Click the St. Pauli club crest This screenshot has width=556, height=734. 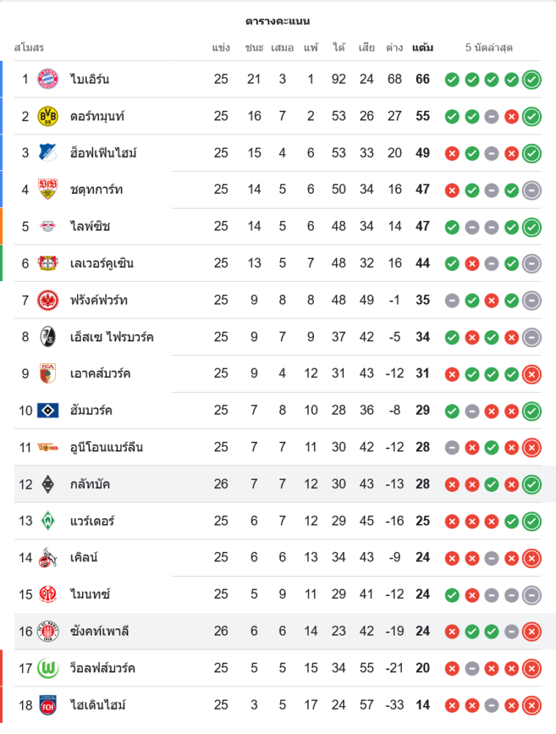[48, 631]
